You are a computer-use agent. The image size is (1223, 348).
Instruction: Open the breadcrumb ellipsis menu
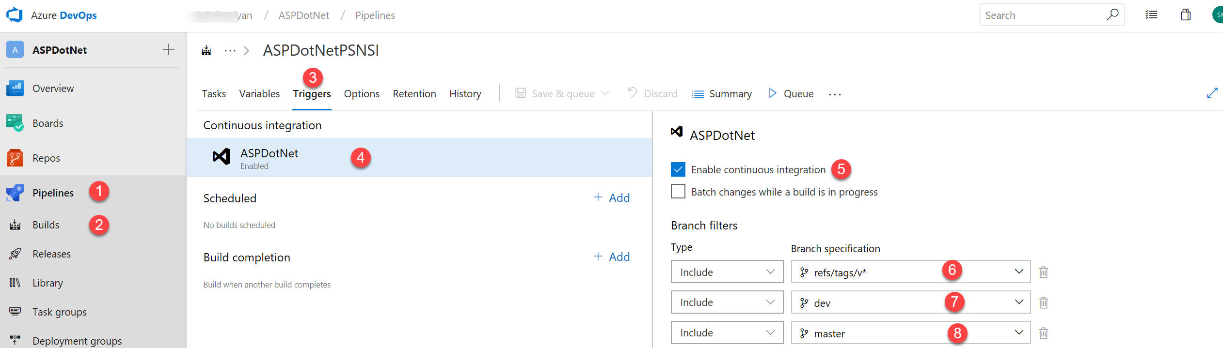click(230, 50)
